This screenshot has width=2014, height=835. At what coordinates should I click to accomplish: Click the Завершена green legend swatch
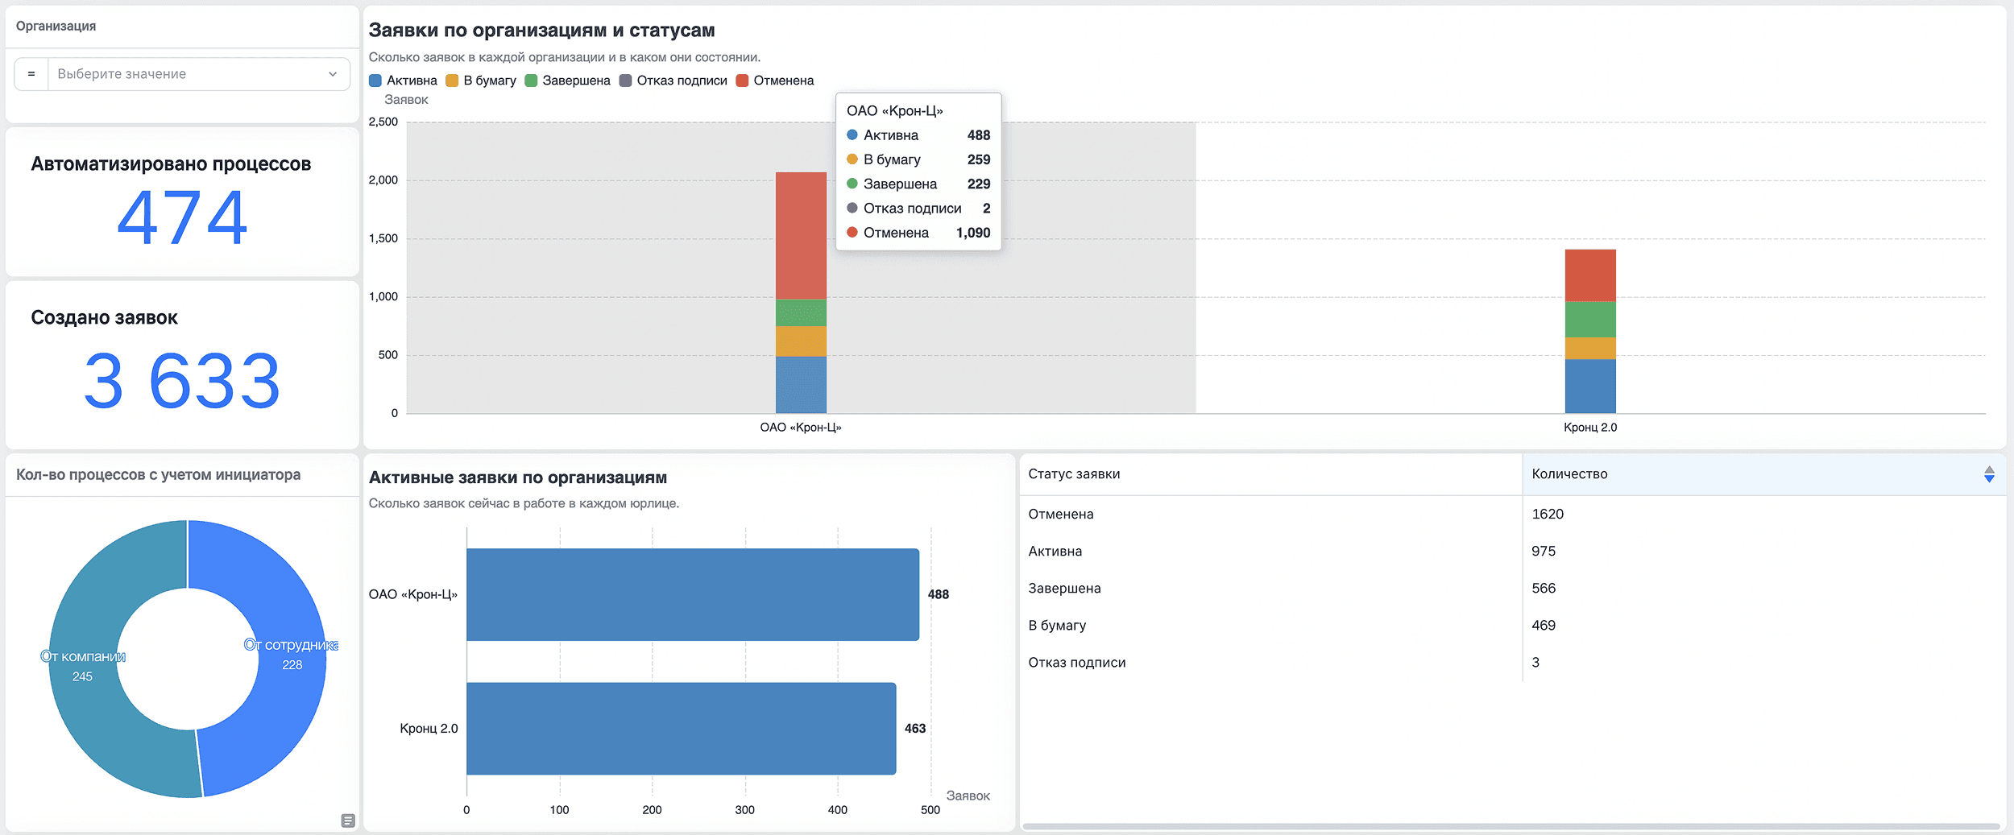click(x=531, y=81)
